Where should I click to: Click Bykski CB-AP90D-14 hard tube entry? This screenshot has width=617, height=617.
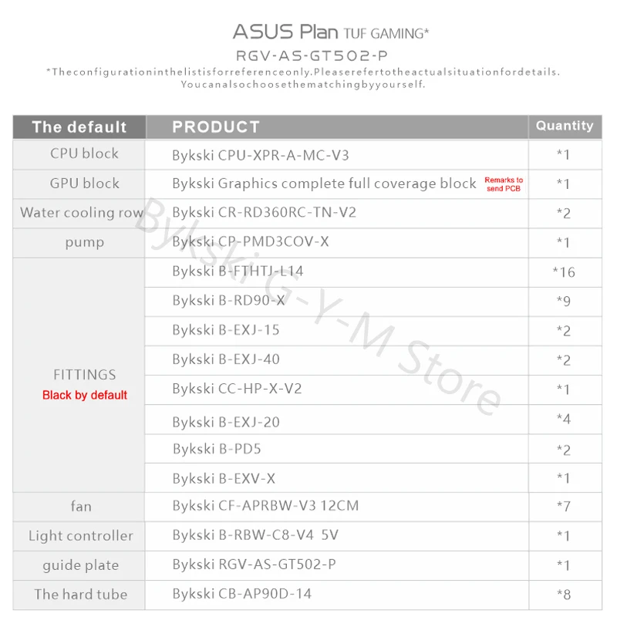(242, 594)
